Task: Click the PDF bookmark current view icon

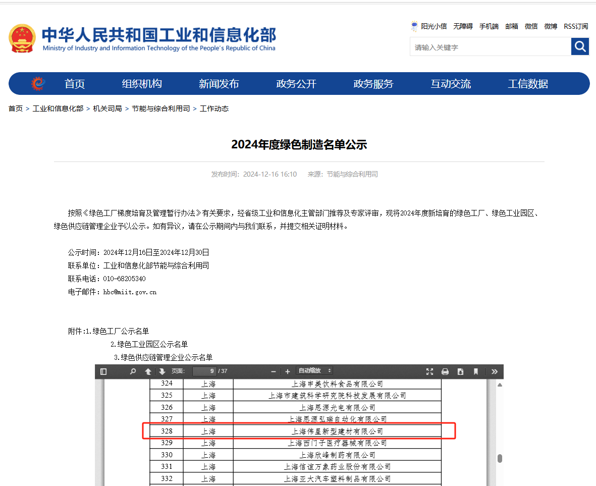Action: pyautogui.click(x=475, y=371)
